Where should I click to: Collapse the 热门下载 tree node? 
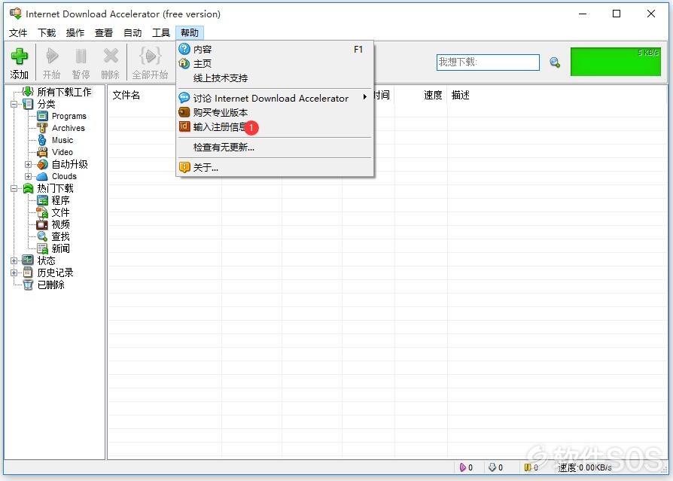14,188
